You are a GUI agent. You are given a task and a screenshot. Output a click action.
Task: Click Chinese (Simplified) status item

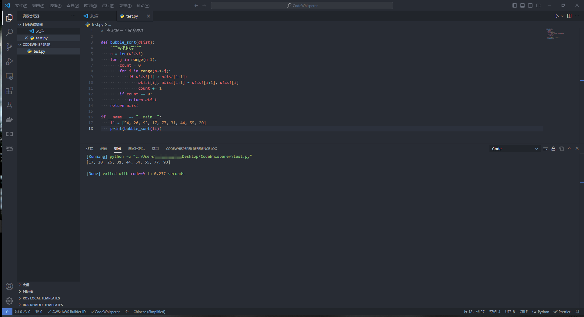pos(149,312)
